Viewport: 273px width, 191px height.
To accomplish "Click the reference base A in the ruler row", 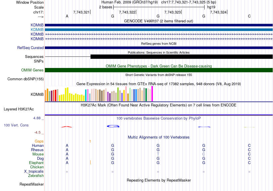I will click(x=67, y=16).
